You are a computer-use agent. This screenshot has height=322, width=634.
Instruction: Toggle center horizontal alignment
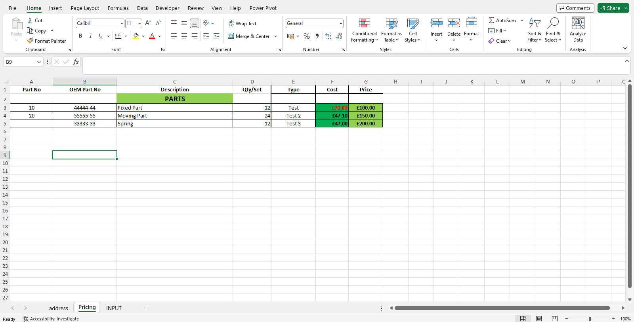click(184, 36)
